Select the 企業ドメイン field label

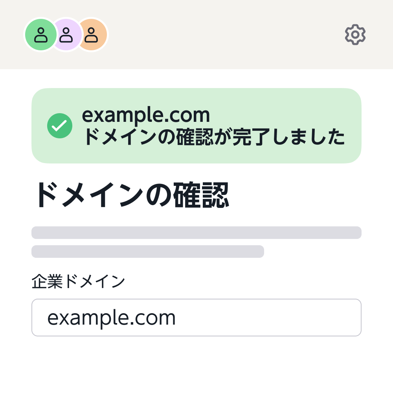tap(78, 280)
